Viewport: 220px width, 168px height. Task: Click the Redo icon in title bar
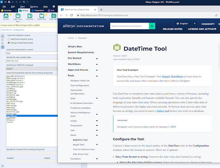(27, 2)
